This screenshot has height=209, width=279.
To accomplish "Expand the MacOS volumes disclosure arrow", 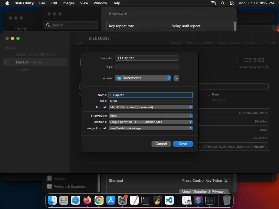I will point(5,62).
